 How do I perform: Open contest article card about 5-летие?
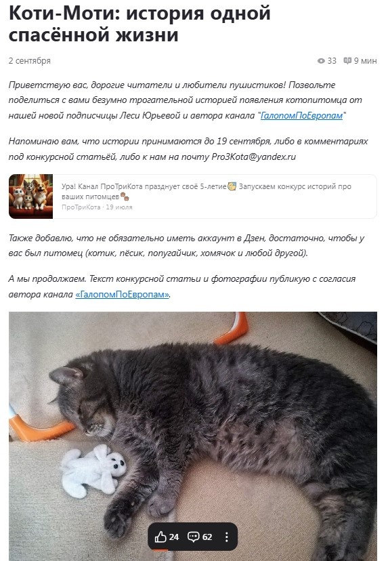point(193,196)
